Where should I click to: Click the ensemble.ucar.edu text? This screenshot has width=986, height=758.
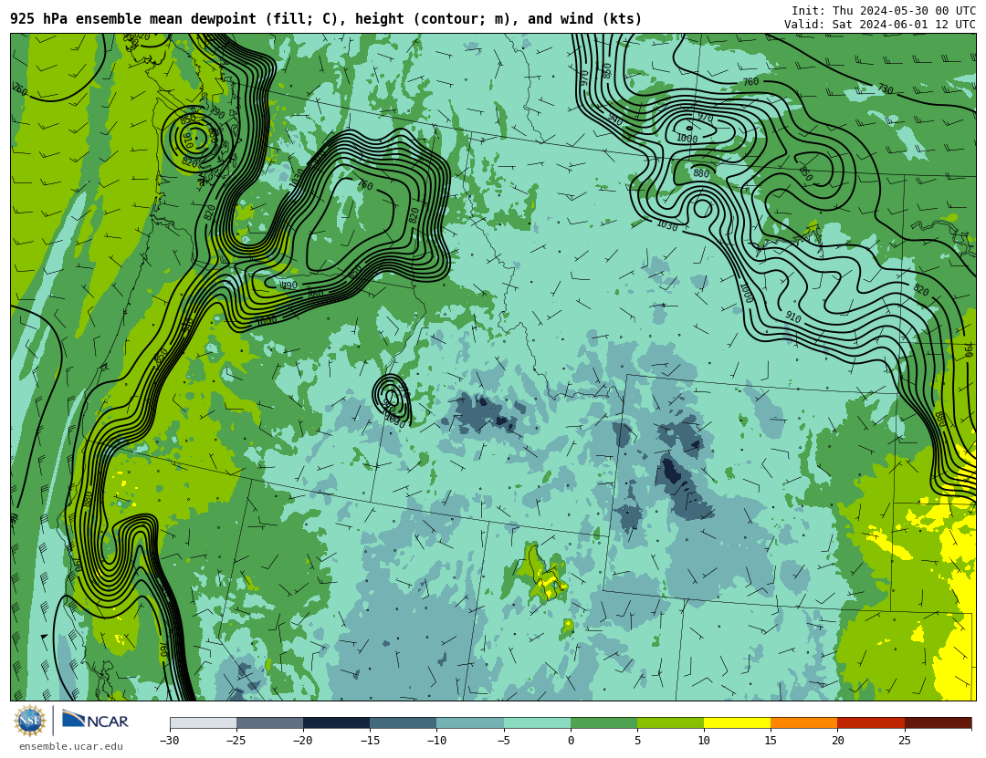(x=71, y=746)
